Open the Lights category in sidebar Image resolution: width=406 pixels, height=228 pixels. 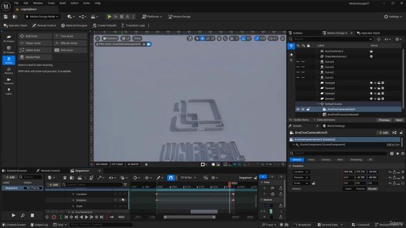coord(8,91)
